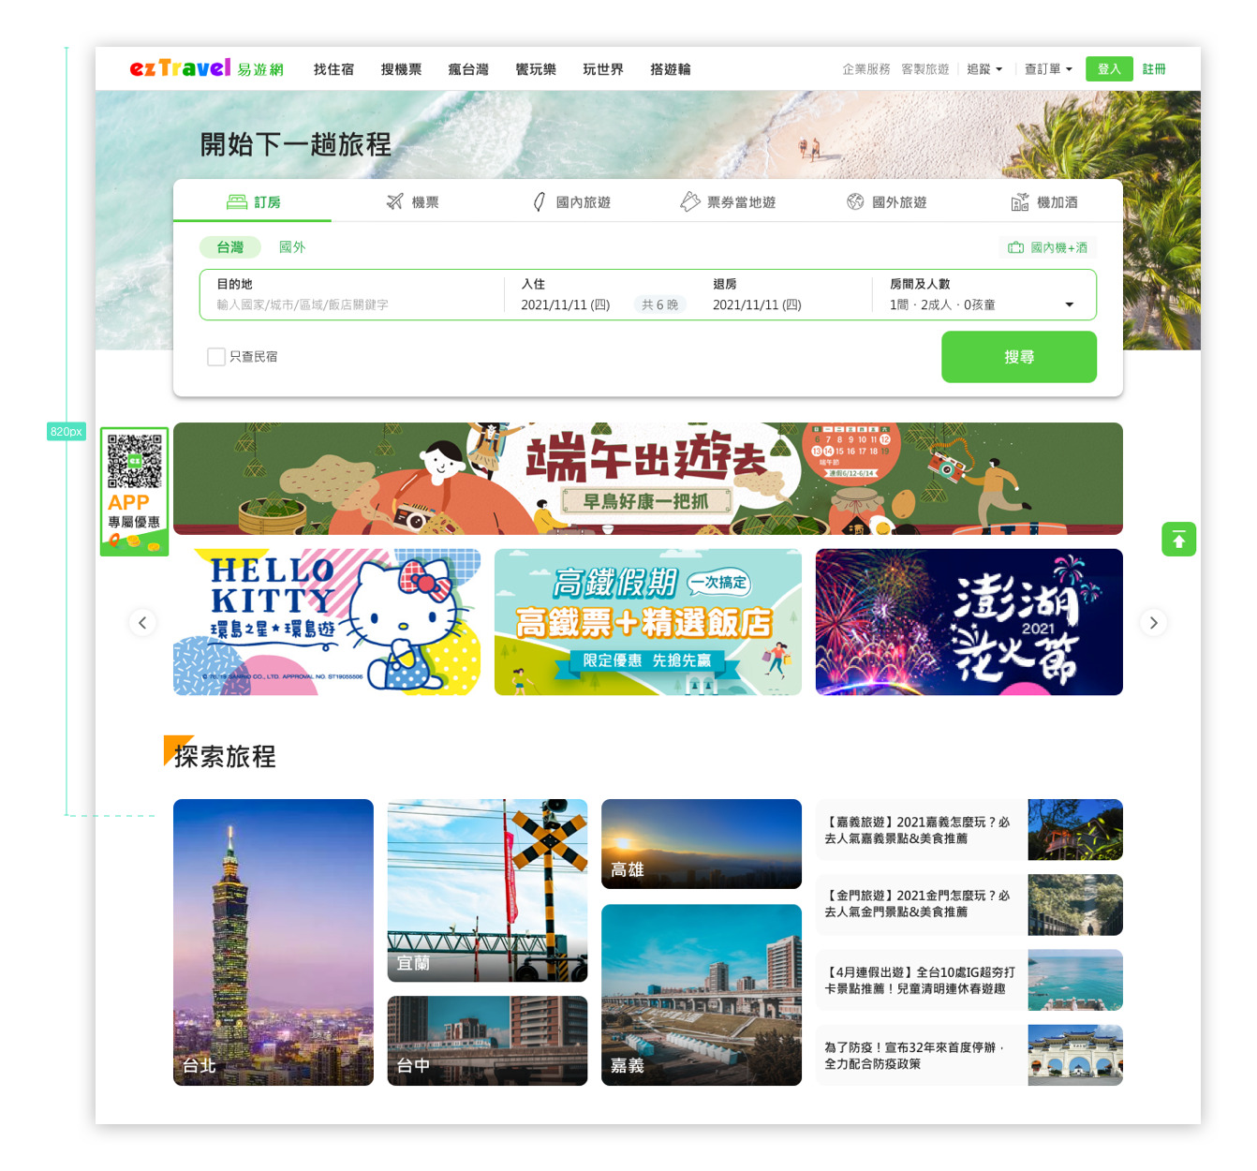Select the 台灣 region toggle
1257x1171 pixels.
coord(229,247)
